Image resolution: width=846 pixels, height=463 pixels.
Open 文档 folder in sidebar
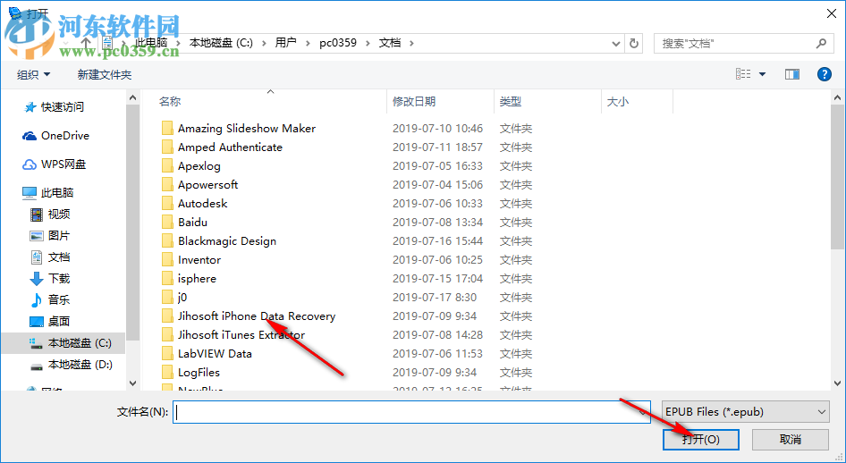(x=59, y=257)
